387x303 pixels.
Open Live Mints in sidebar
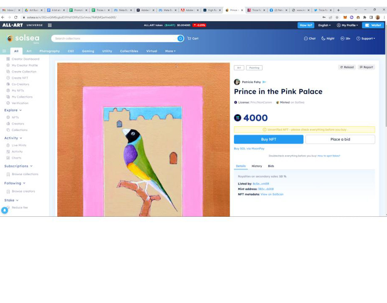click(x=16, y=145)
